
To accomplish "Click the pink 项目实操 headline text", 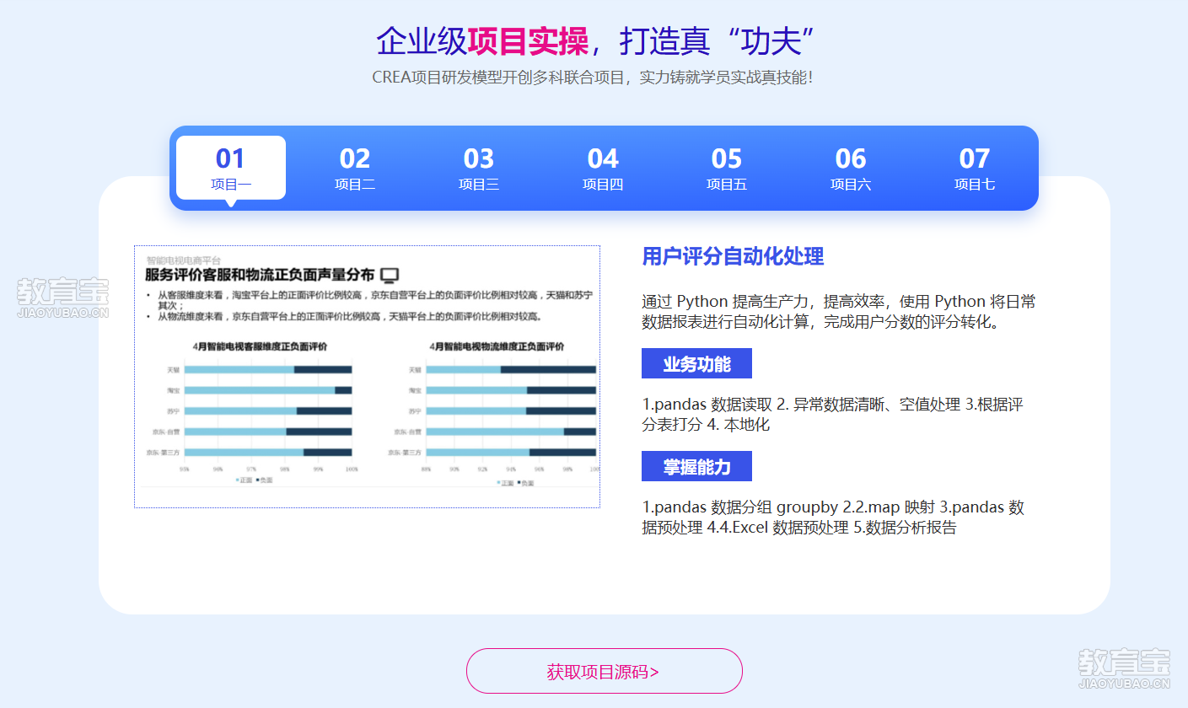I will point(528,40).
